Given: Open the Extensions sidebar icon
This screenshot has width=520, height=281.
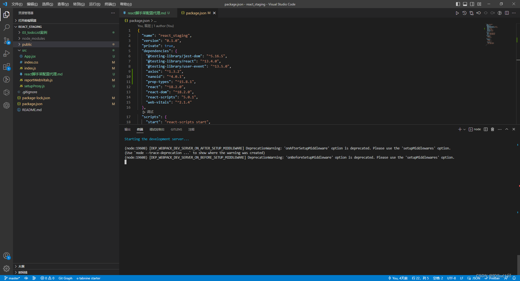Looking at the screenshot, I should coord(6,67).
